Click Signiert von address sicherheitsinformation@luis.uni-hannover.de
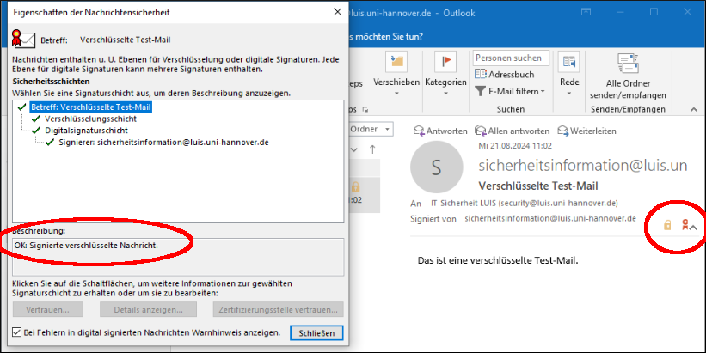The height and width of the screenshot is (353, 706). pos(550,218)
